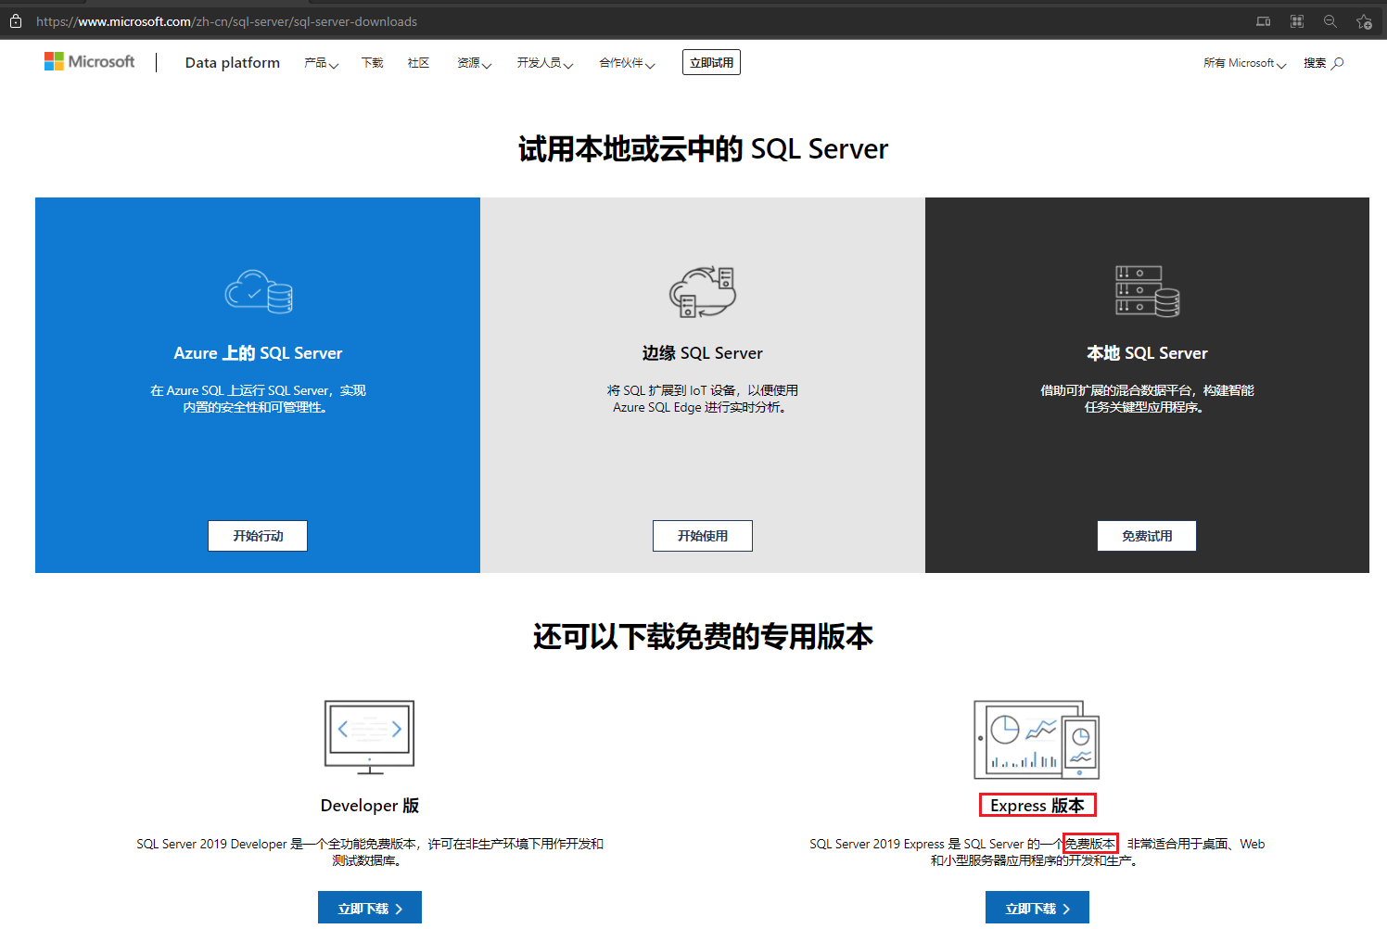Open the 社区 nav item

(x=418, y=63)
